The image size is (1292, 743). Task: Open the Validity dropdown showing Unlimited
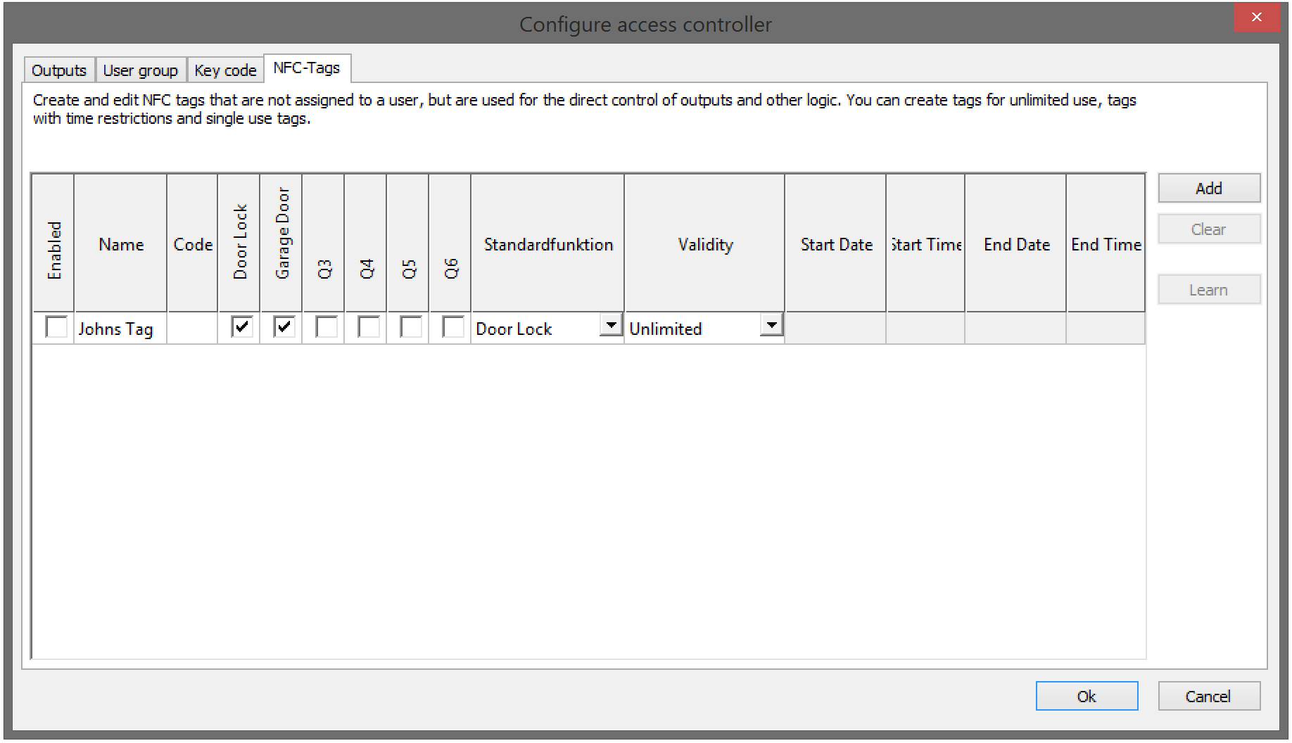(772, 325)
